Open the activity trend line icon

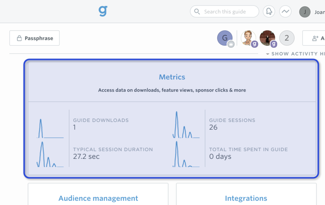[285, 11]
